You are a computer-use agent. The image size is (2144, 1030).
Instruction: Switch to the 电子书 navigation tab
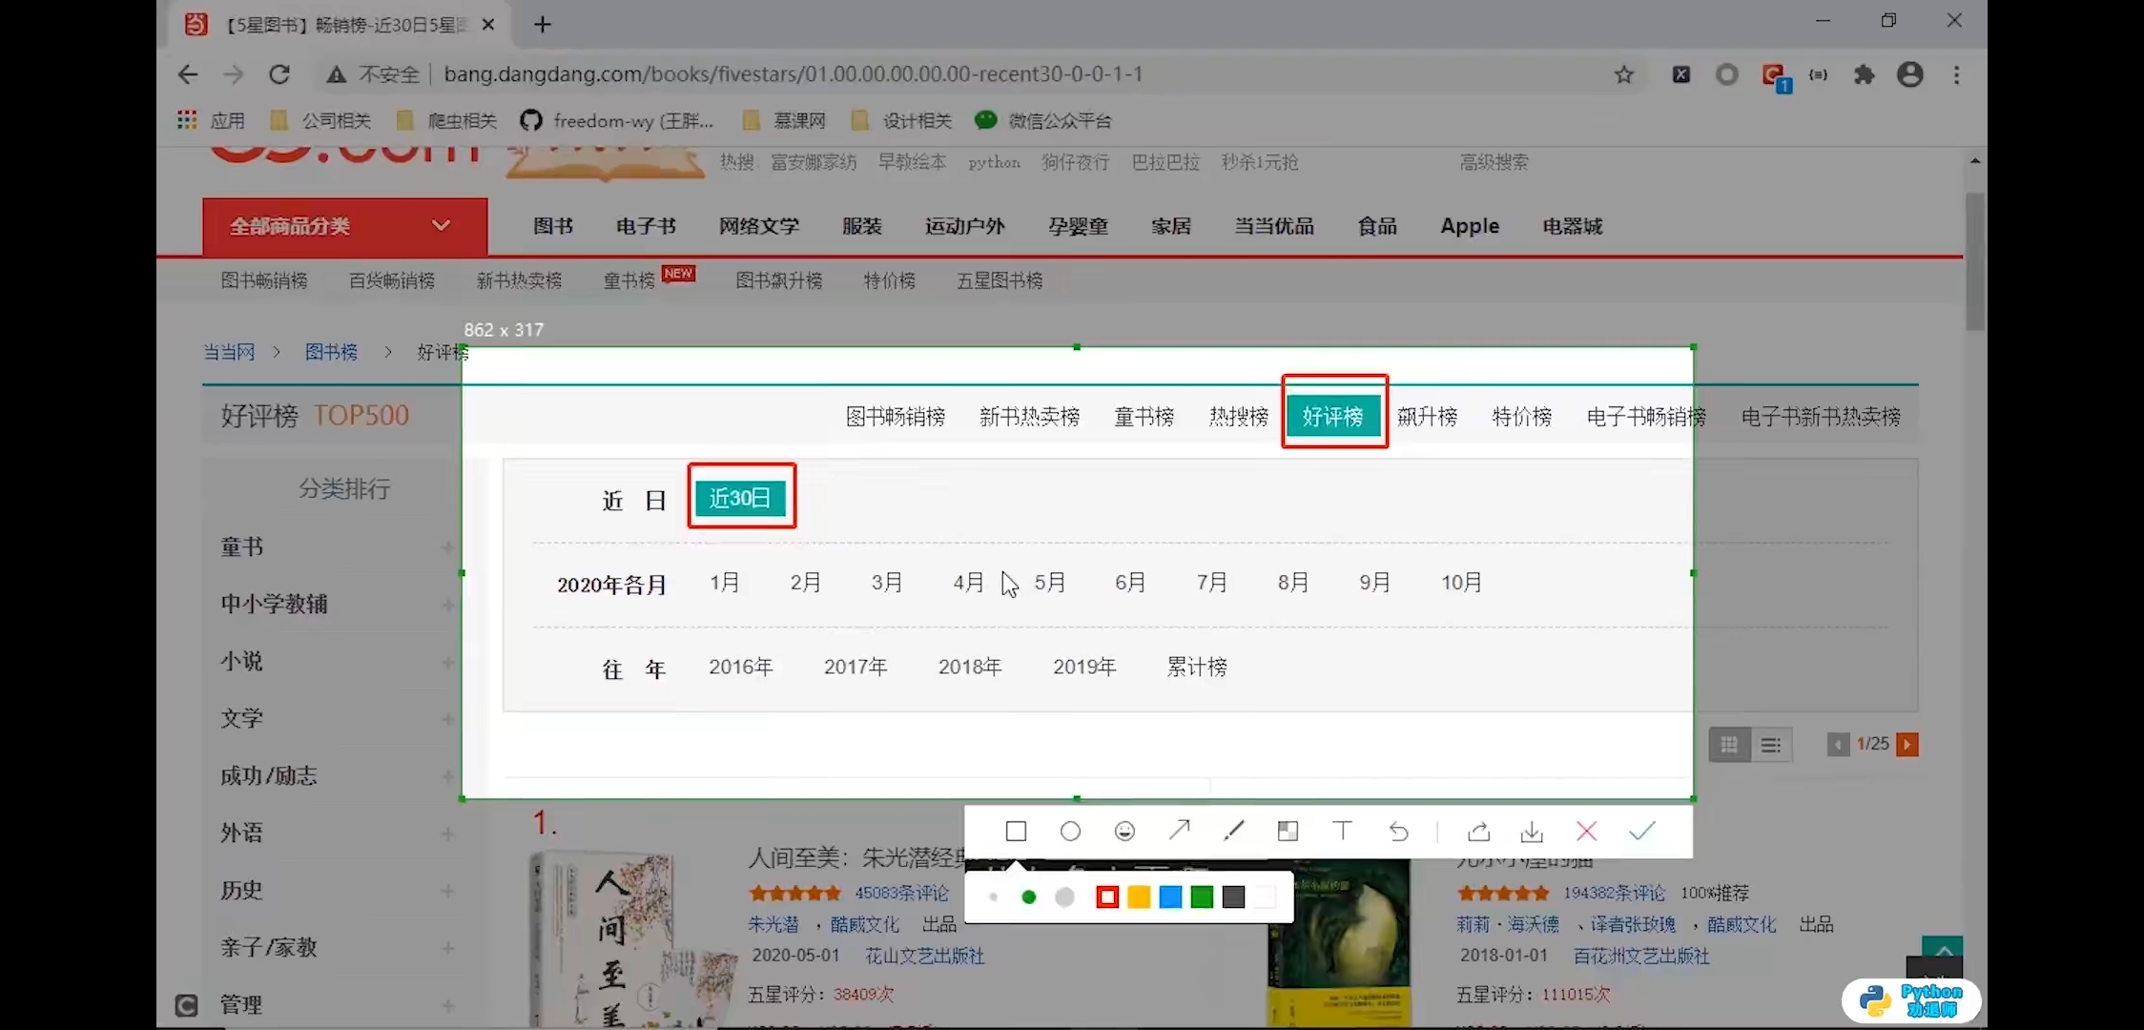click(x=645, y=226)
